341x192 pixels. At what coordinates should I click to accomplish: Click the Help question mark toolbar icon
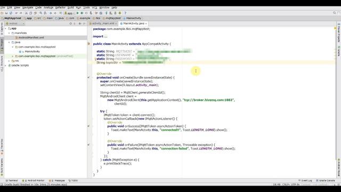click(x=125, y=13)
